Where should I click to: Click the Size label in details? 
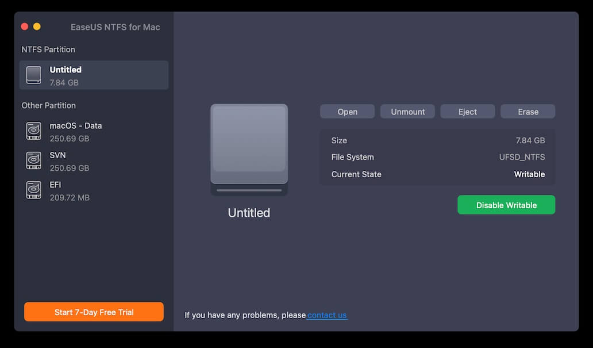coord(339,140)
